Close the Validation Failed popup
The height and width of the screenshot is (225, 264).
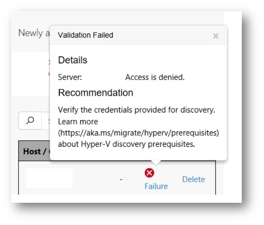(x=216, y=36)
